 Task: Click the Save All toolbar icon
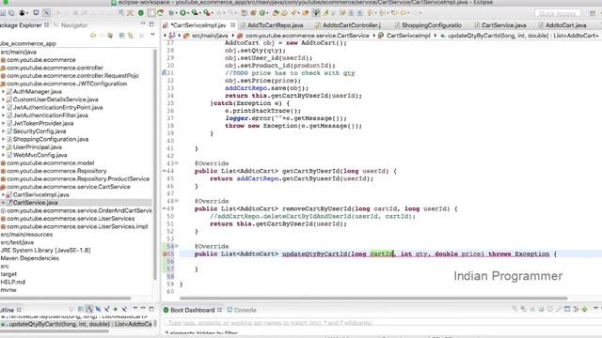coord(12,13)
